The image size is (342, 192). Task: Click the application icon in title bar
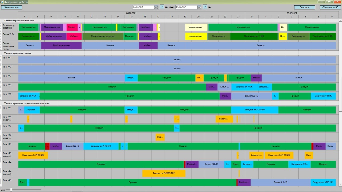pyautogui.click(x=2, y=2)
